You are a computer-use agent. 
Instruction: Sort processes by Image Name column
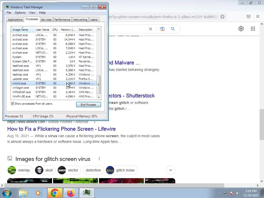pyautogui.click(x=23, y=29)
